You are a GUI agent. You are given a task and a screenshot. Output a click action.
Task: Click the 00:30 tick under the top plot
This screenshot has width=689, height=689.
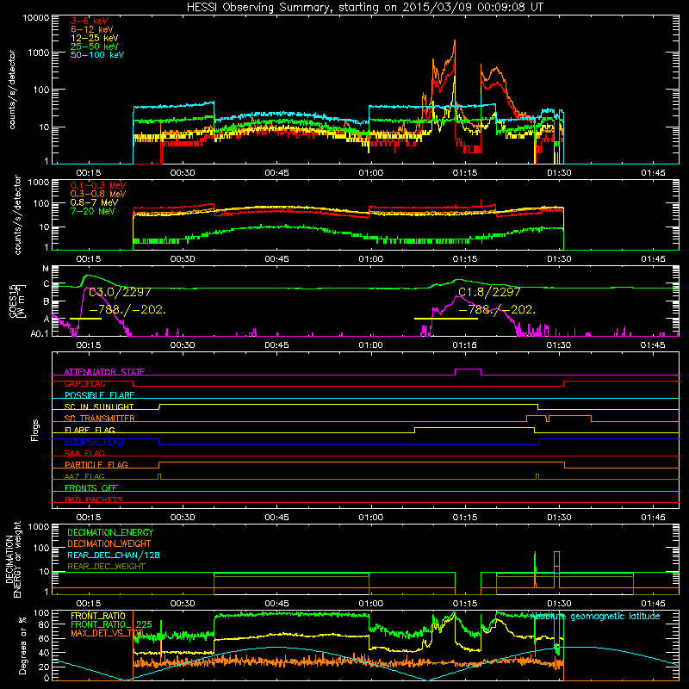183,173
